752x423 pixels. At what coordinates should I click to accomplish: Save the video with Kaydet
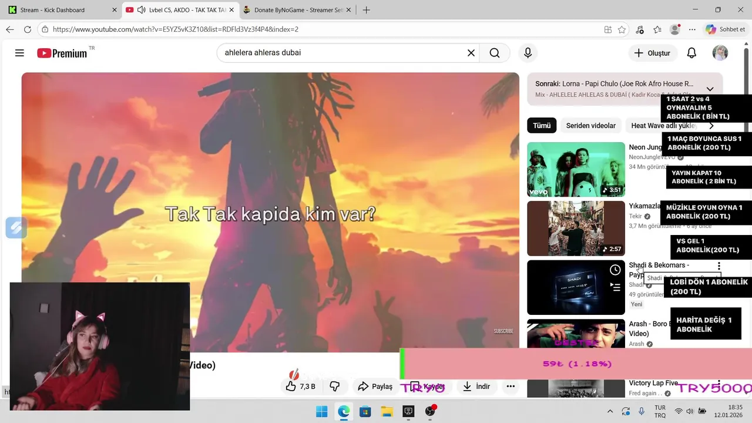coord(427,386)
